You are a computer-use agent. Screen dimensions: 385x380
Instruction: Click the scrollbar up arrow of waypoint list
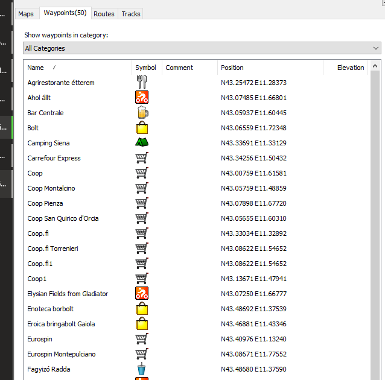(375, 66)
